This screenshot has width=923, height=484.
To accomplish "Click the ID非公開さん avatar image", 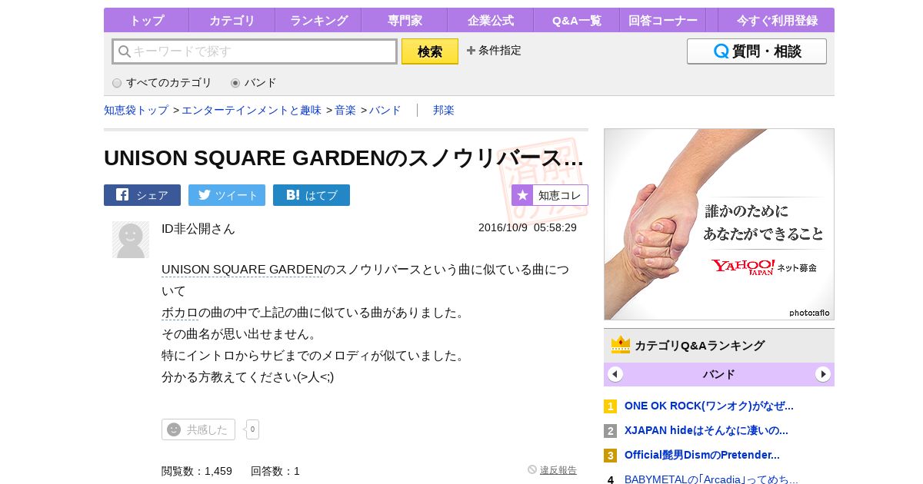I will tap(131, 240).
